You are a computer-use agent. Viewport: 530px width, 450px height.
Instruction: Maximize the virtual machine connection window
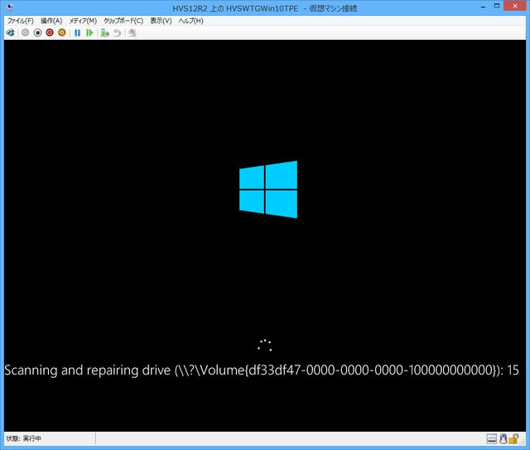497,6
